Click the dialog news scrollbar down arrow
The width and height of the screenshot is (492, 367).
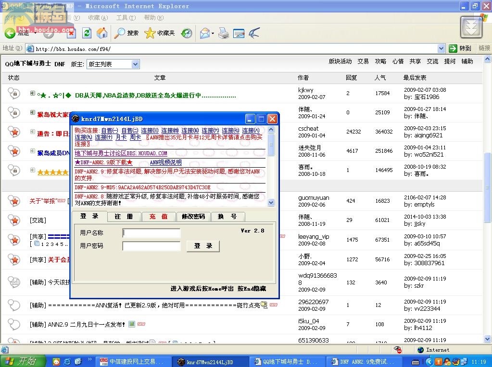pos(271,203)
